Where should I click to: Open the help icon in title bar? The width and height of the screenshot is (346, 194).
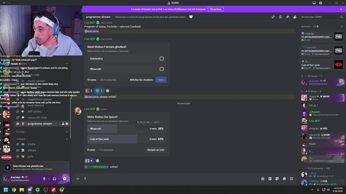coord(321,3)
